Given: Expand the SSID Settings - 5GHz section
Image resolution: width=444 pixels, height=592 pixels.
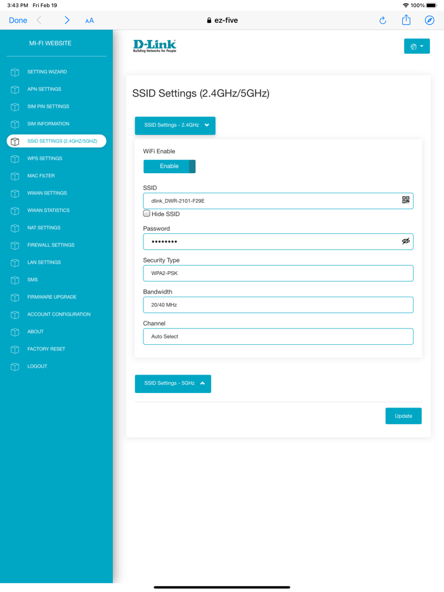Looking at the screenshot, I should coord(173,383).
